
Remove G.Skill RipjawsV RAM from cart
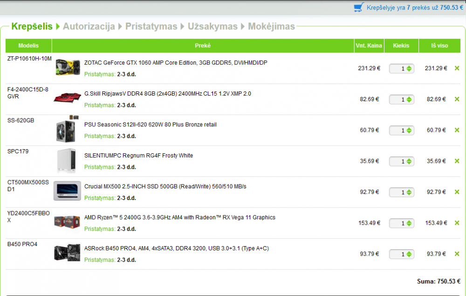pos(457,99)
